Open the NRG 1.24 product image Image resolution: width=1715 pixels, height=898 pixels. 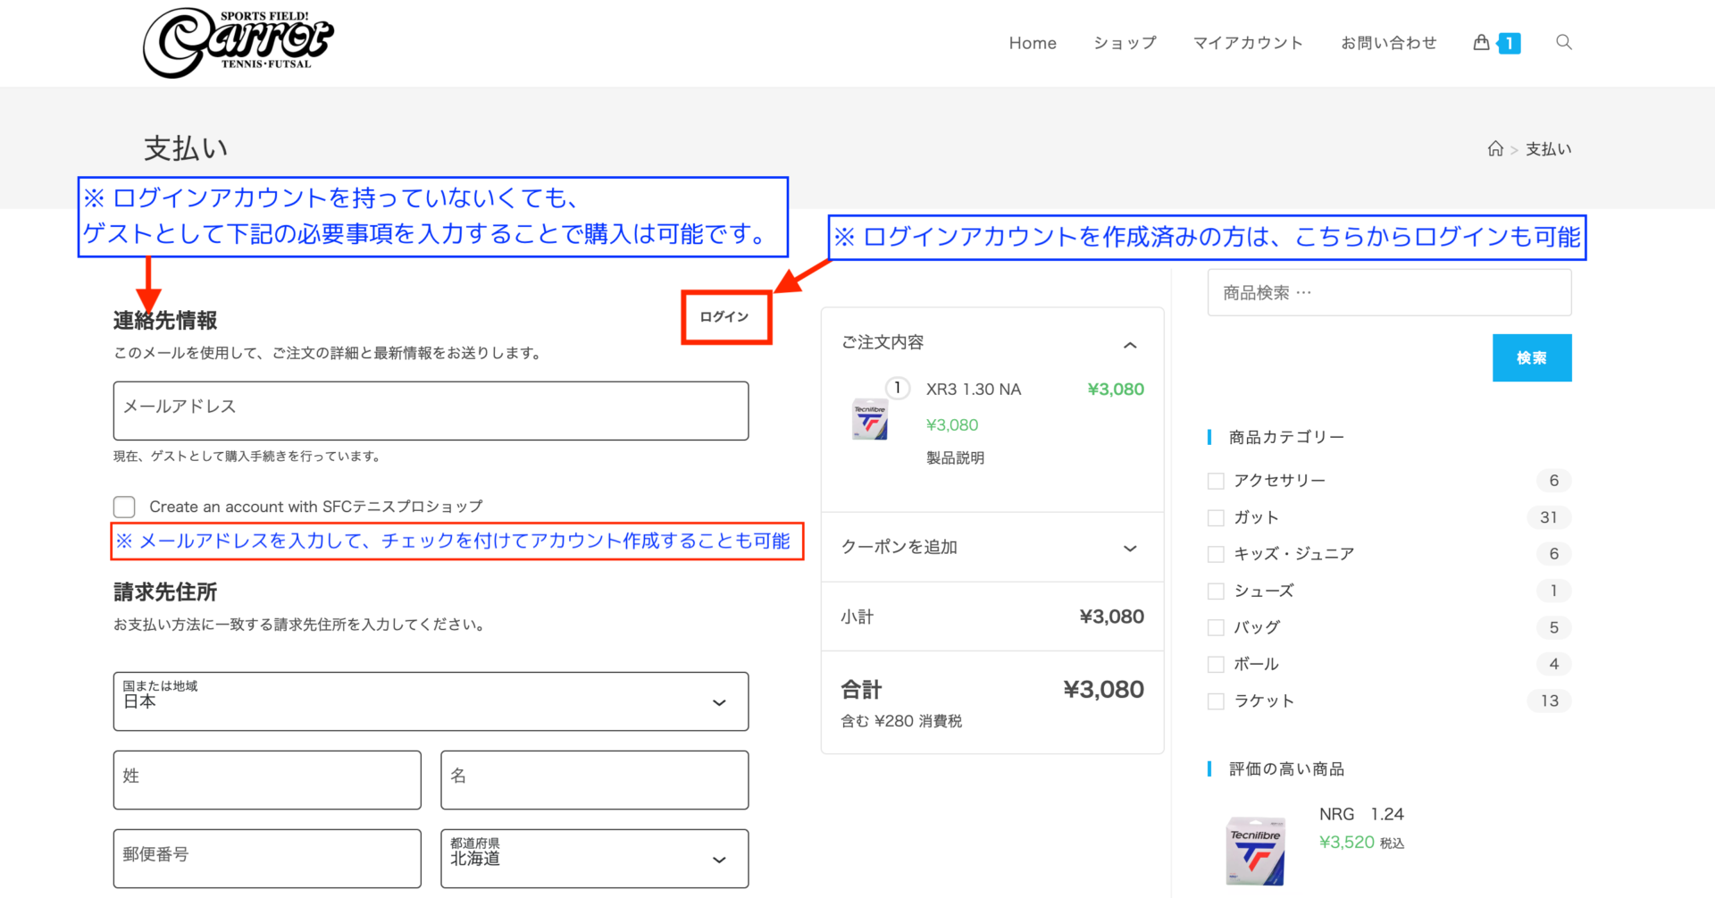pos(1255,851)
